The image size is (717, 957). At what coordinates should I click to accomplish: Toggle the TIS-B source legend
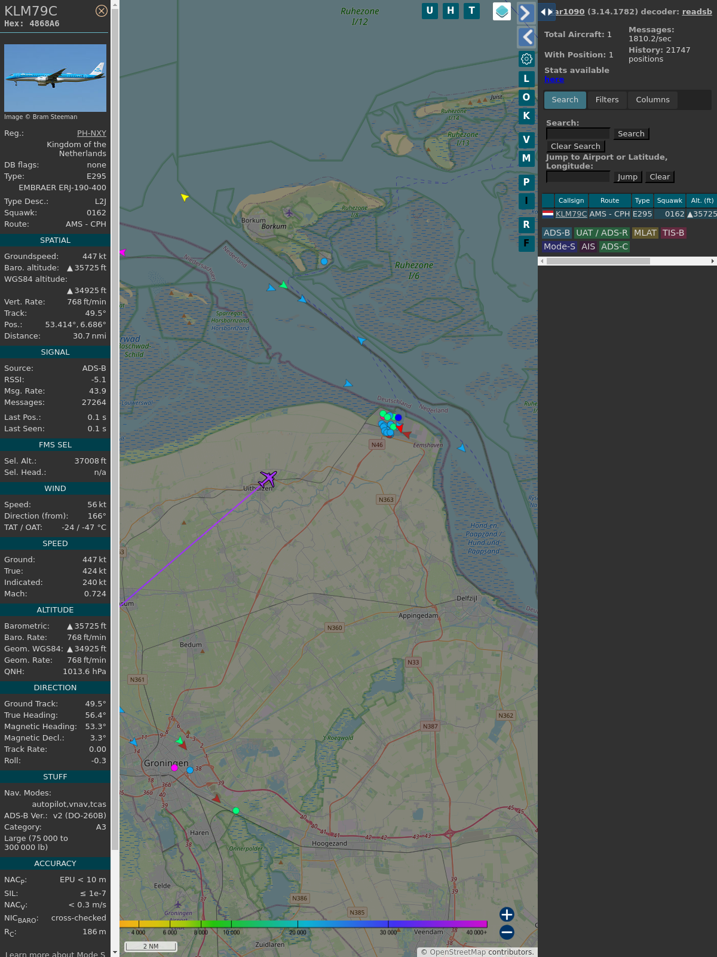[x=673, y=233]
